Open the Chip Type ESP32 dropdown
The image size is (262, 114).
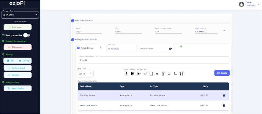[85, 74]
